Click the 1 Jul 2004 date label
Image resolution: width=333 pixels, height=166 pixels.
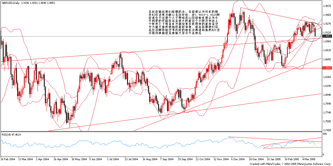pyautogui.click(x=113, y=160)
